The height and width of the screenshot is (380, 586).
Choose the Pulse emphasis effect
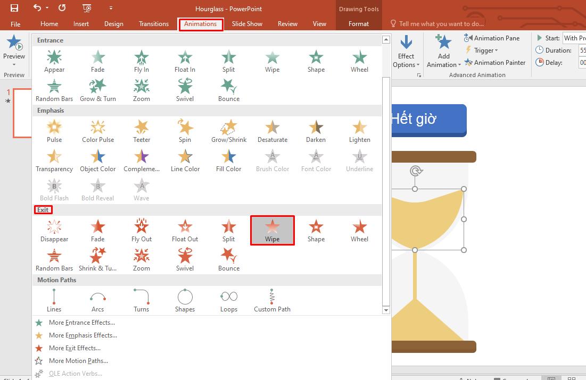(54, 131)
